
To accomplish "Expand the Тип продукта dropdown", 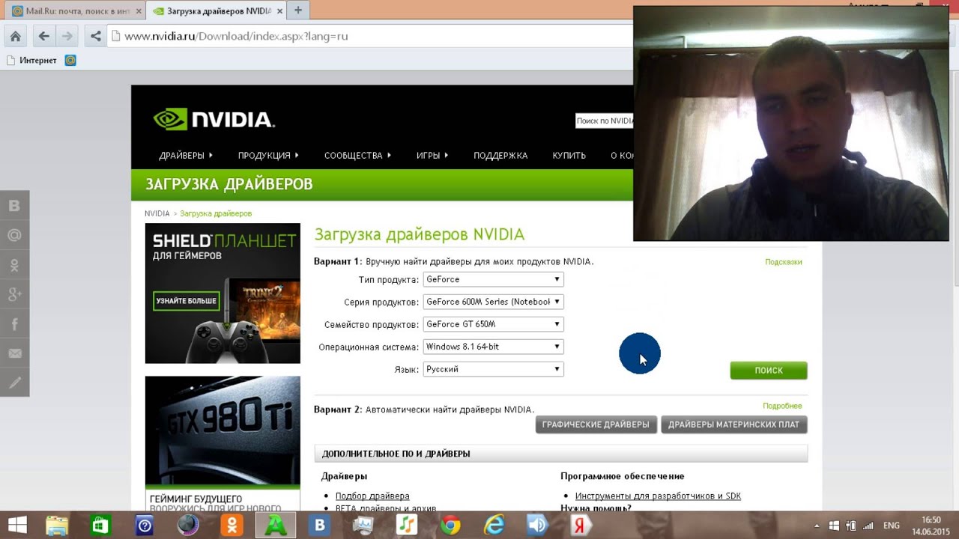I will coord(493,279).
